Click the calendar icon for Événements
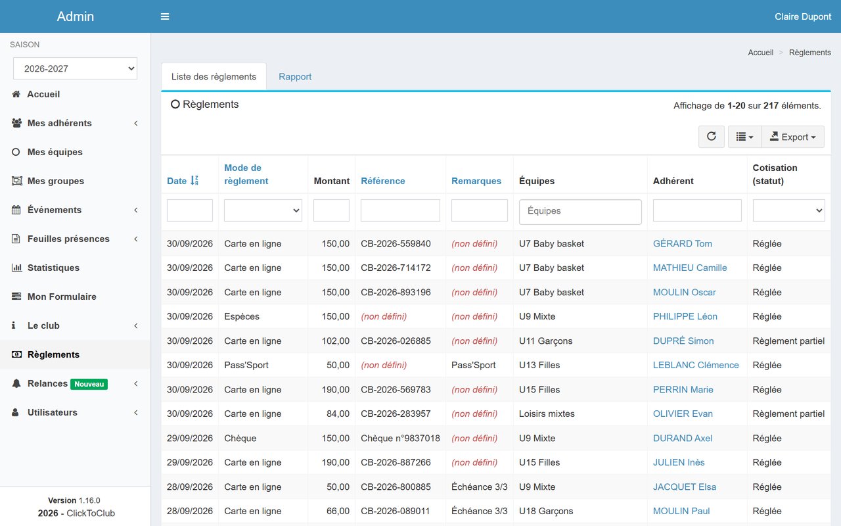This screenshot has height=526, width=841. (16, 210)
